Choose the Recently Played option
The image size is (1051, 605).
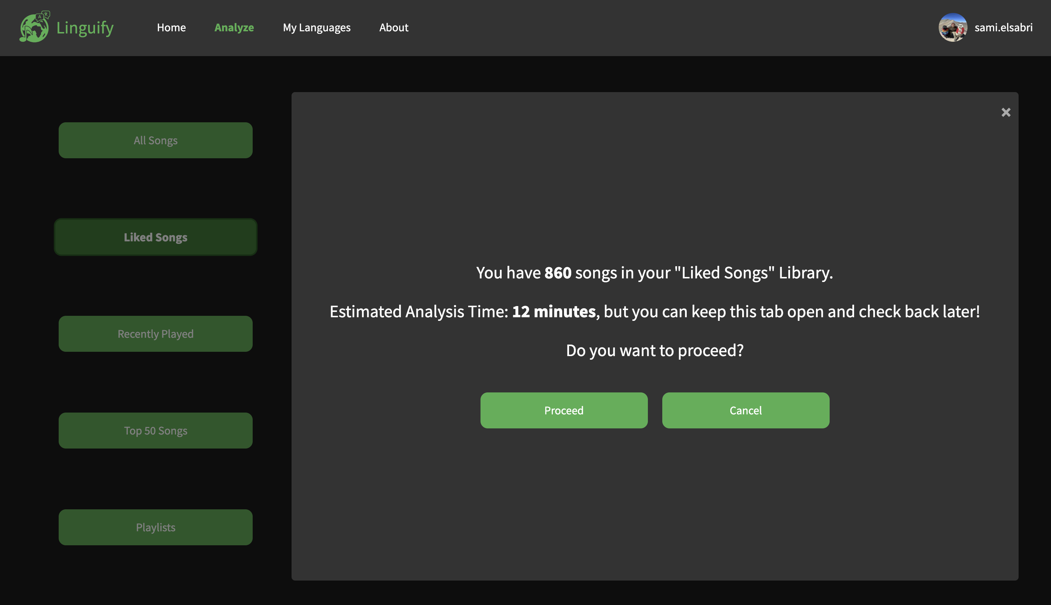coord(155,334)
